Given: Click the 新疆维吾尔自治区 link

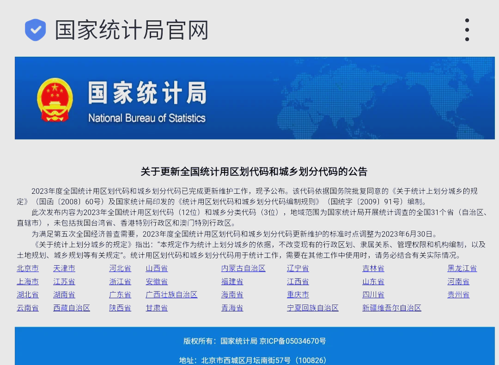Looking at the screenshot, I should pyautogui.click(x=392, y=308).
